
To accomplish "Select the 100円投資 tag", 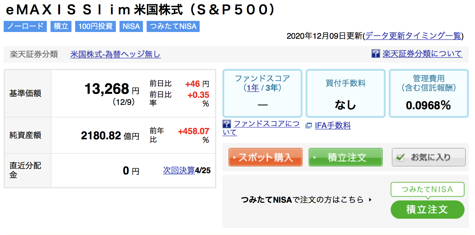I will tap(95, 26).
